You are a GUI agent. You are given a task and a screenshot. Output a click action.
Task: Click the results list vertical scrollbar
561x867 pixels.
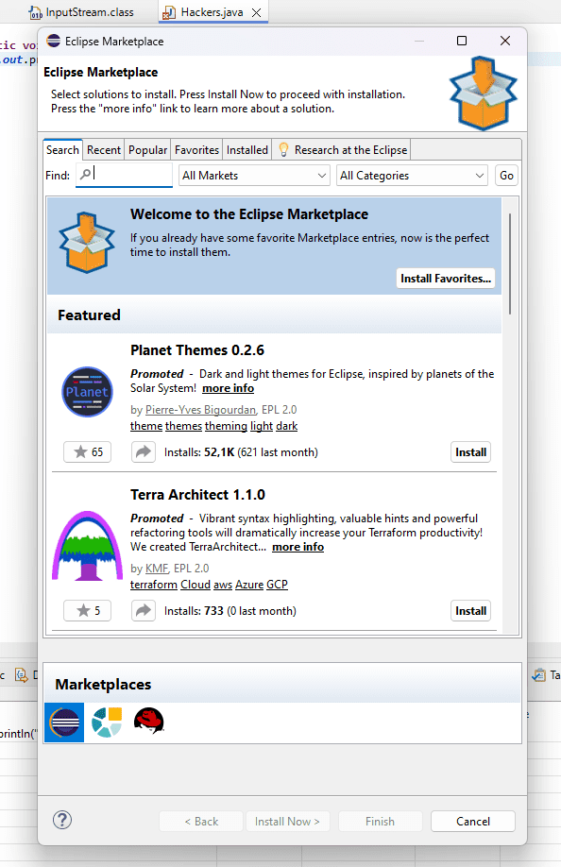click(x=510, y=263)
